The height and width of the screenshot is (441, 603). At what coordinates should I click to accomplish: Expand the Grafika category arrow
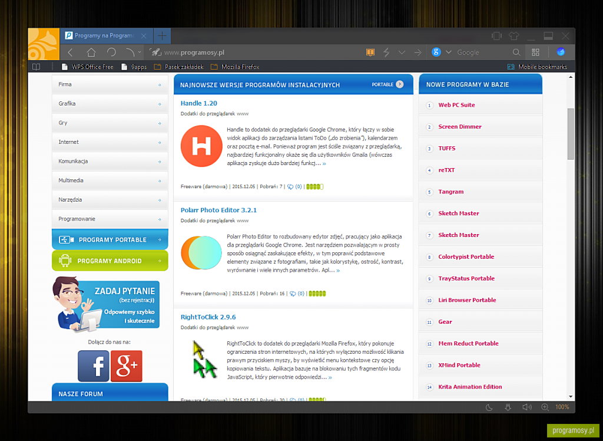tap(160, 104)
